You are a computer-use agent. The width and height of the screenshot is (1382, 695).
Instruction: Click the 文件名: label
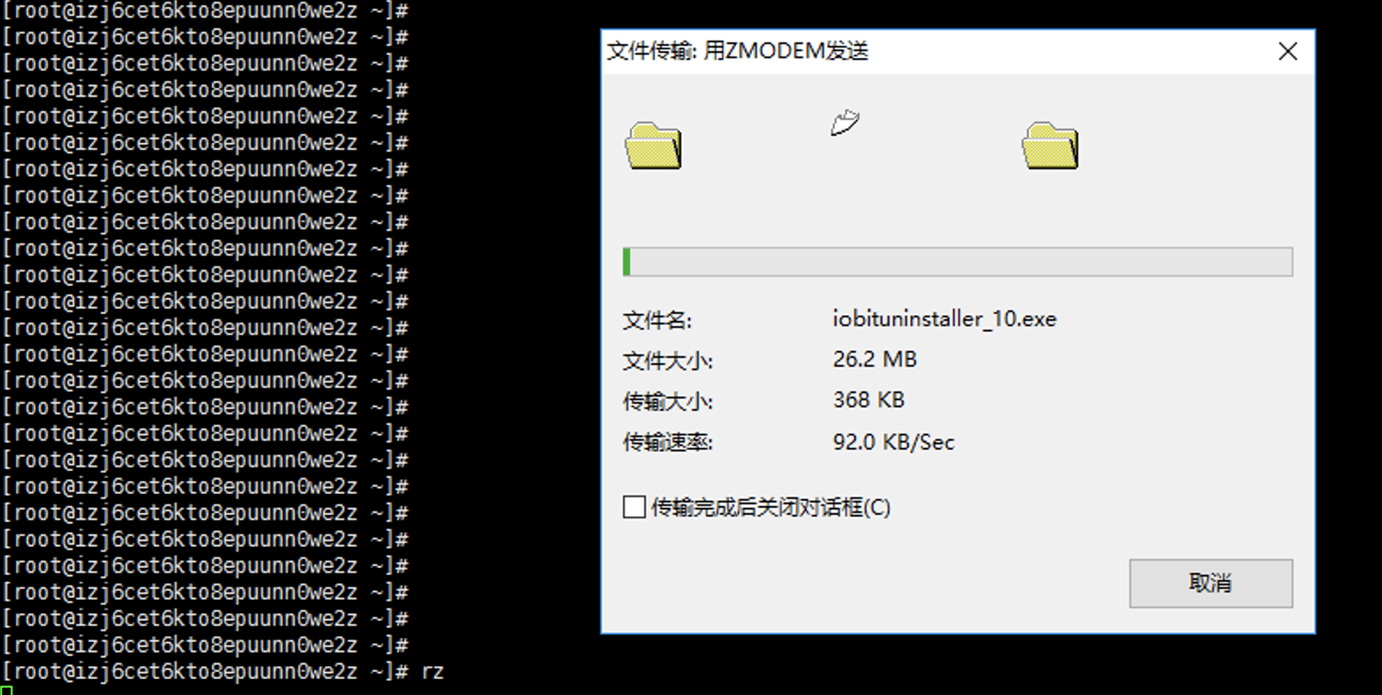(657, 320)
